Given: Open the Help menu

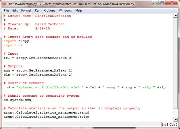Looking at the screenshot, I should (79, 11).
